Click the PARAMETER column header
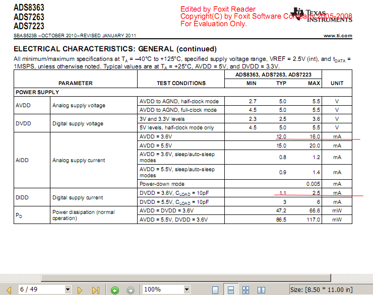Viewport: 373px width, 295px height. tap(76, 83)
